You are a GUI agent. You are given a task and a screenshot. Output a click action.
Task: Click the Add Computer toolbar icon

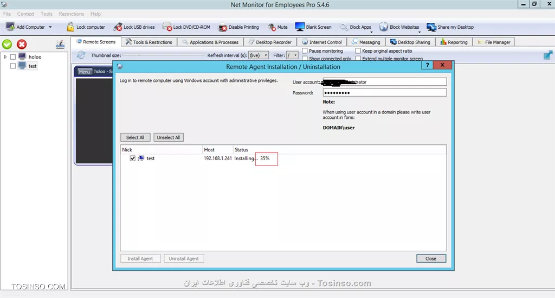click(11, 27)
